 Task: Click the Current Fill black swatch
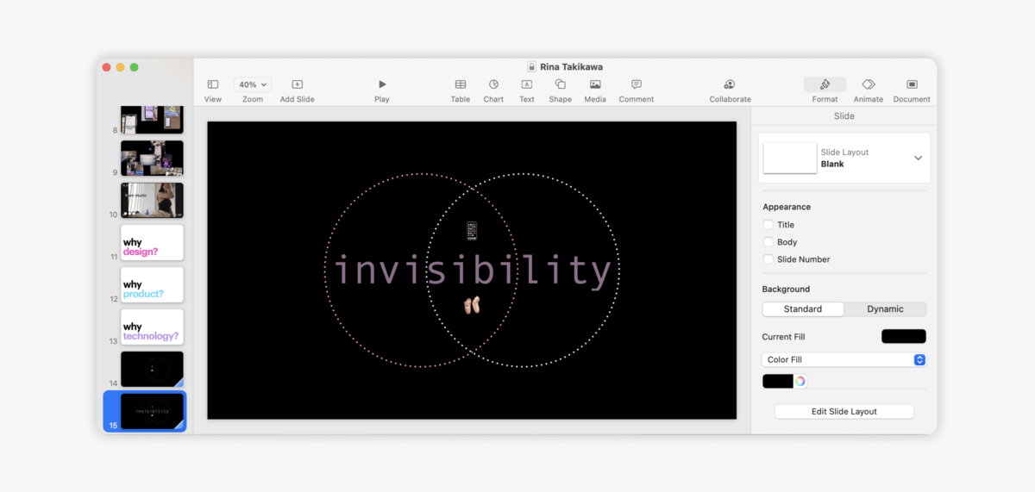click(904, 336)
